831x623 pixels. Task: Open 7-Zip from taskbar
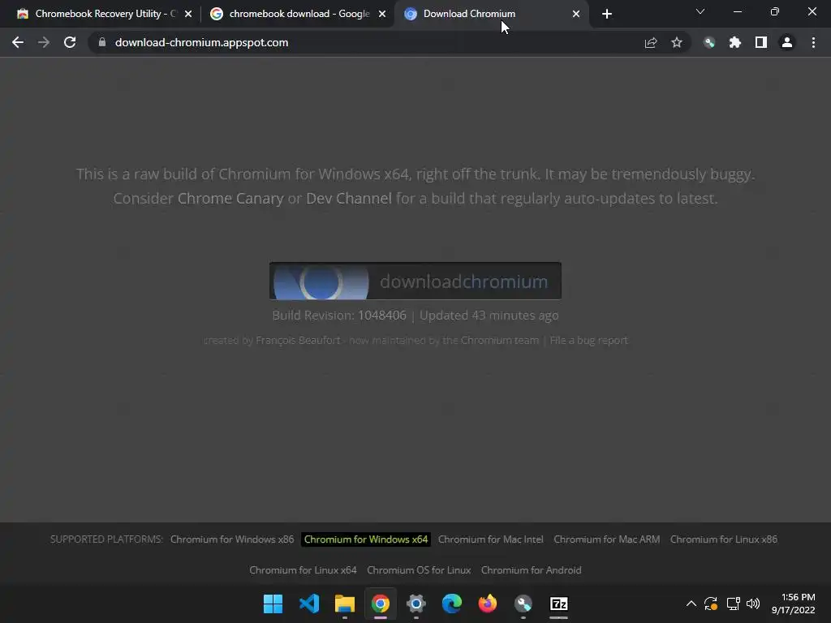pos(558,604)
